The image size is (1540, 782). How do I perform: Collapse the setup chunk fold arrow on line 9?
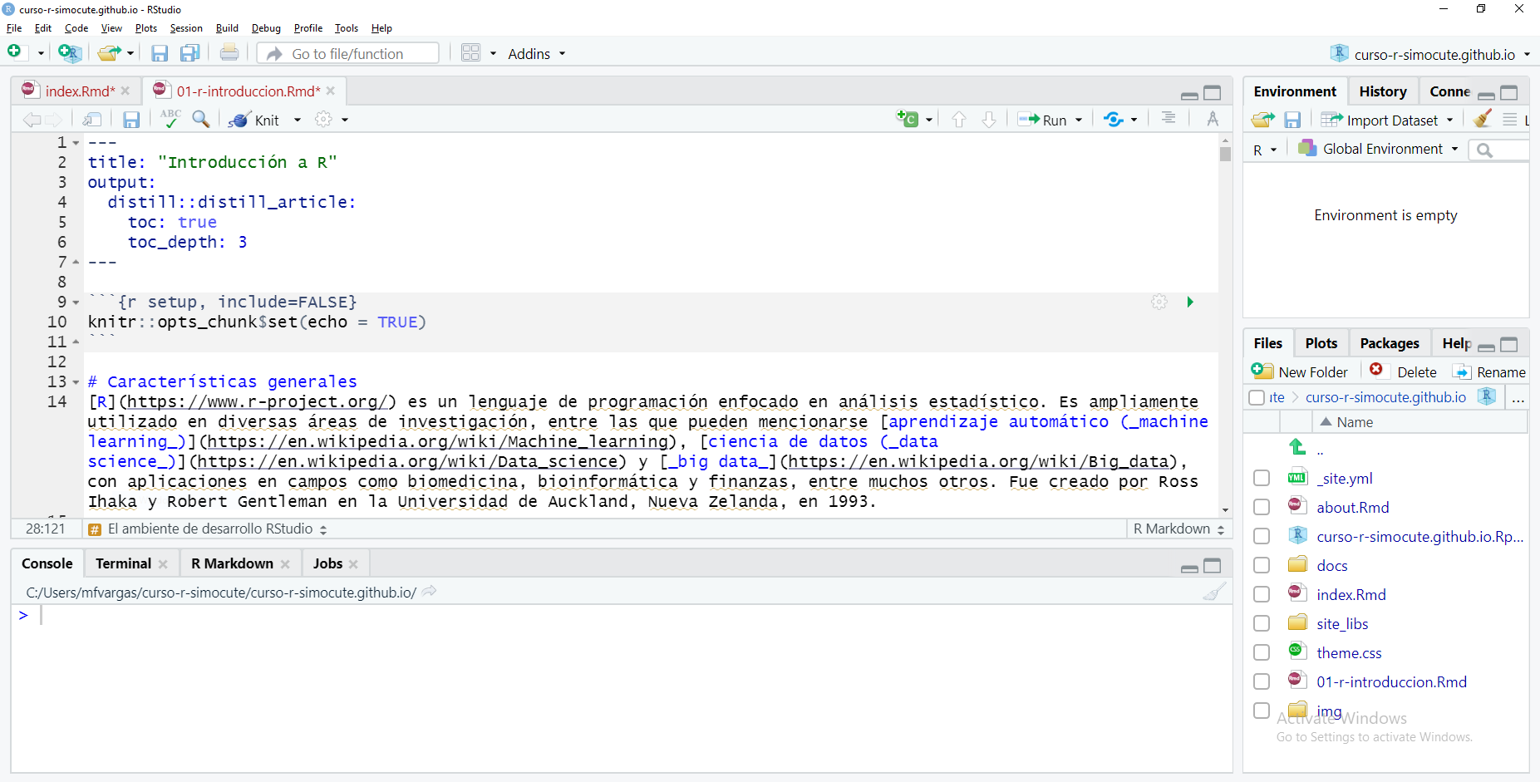coord(76,302)
